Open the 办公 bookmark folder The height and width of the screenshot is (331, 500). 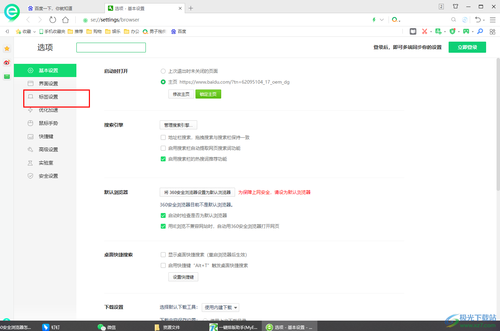pos(132,32)
